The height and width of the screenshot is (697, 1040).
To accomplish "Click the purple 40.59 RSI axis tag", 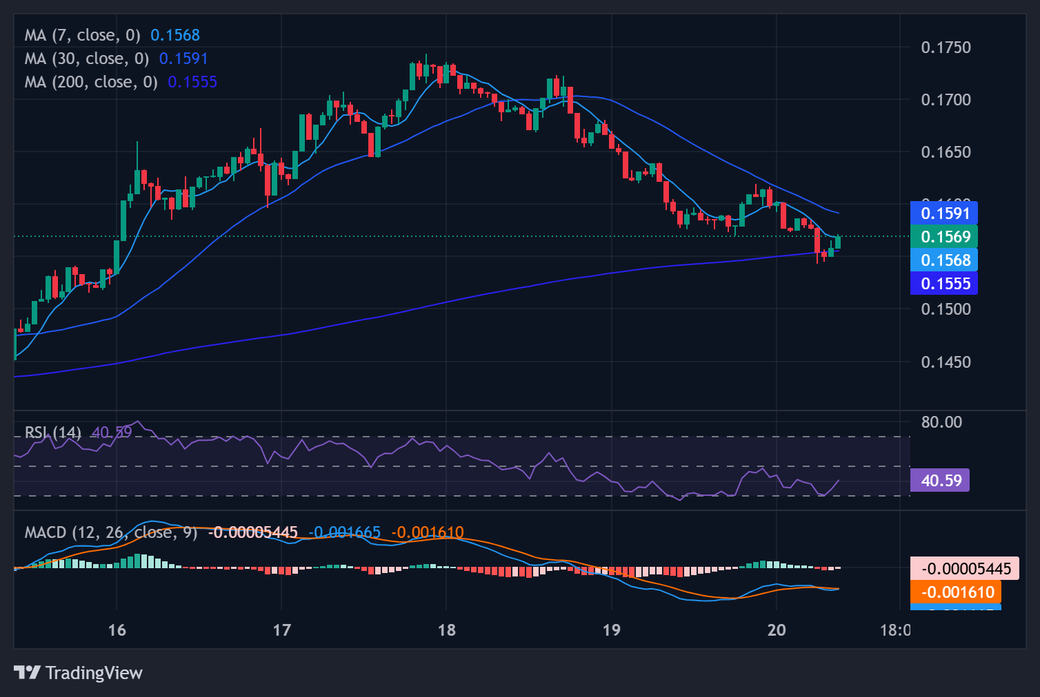I will [941, 480].
